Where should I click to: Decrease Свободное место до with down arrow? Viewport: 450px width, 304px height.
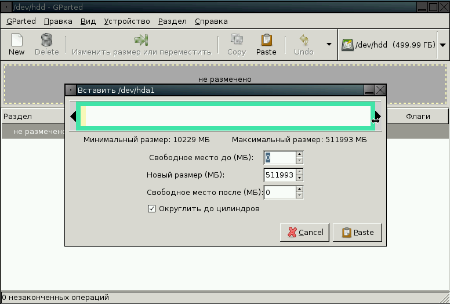point(299,161)
